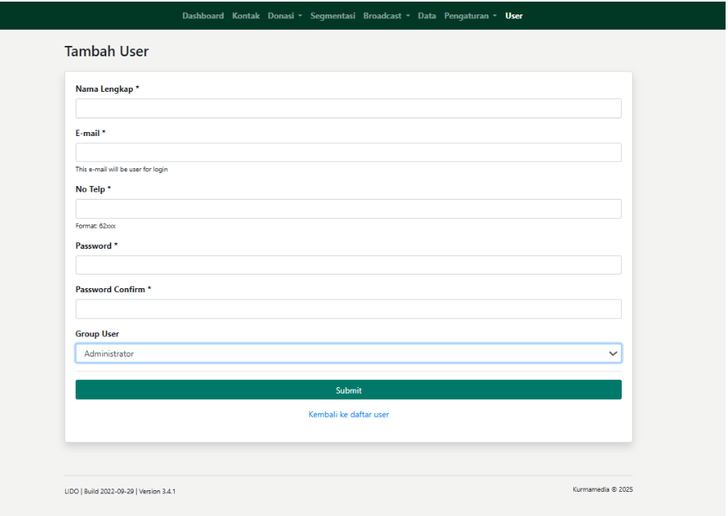The height and width of the screenshot is (516, 728).
Task: Focus the Password Confirm field
Action: pyautogui.click(x=348, y=309)
